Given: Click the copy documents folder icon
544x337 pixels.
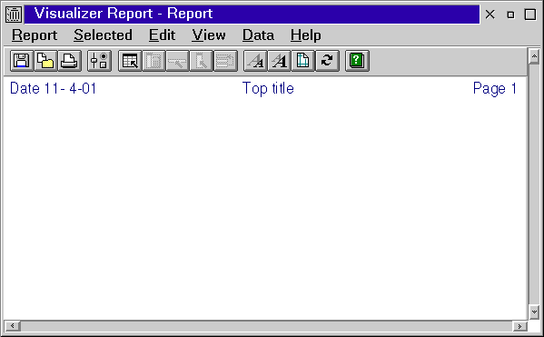Looking at the screenshot, I should point(45,61).
